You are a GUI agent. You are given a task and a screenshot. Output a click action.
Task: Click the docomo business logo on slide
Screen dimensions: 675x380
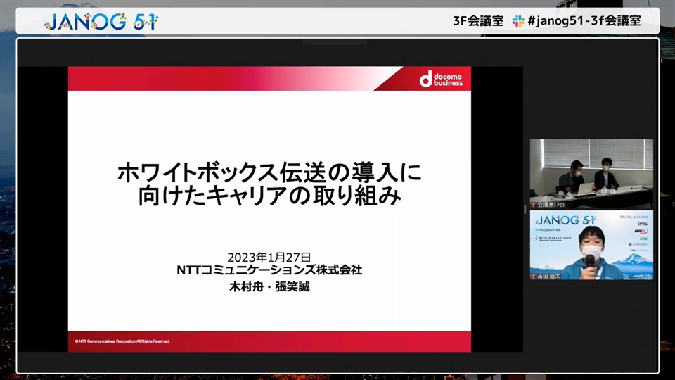click(x=442, y=80)
